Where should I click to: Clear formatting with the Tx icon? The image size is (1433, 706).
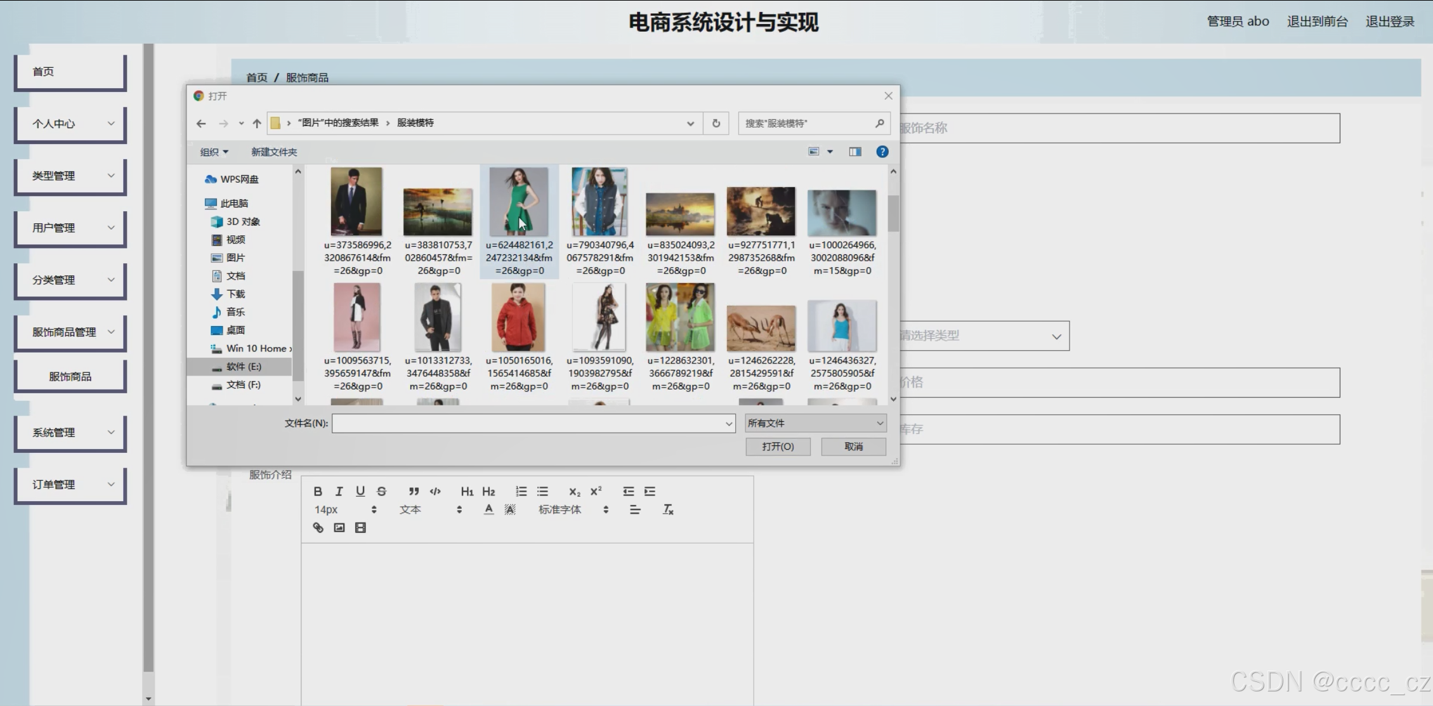pyautogui.click(x=667, y=509)
